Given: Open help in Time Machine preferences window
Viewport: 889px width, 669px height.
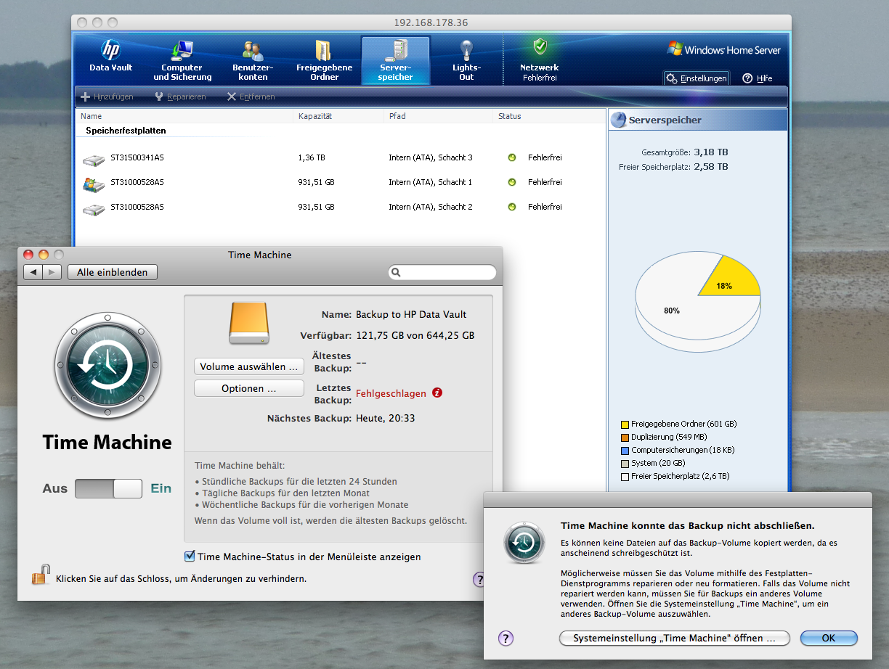Looking at the screenshot, I should coord(479,579).
